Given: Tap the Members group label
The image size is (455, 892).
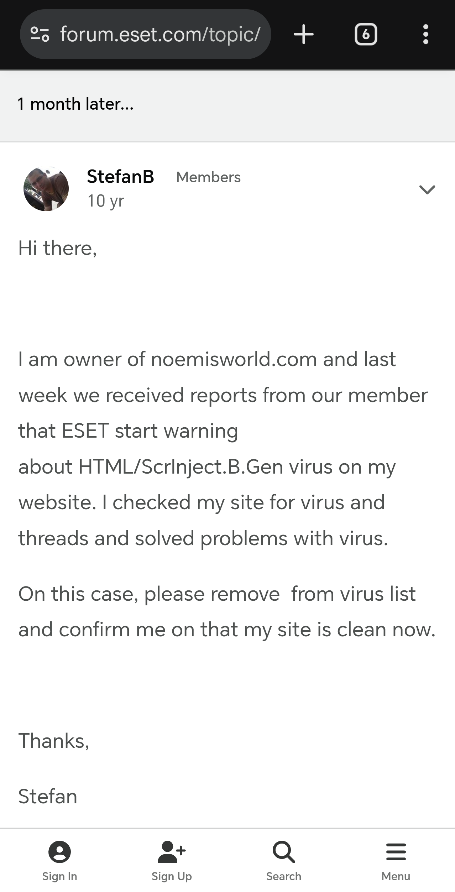Looking at the screenshot, I should click(208, 177).
